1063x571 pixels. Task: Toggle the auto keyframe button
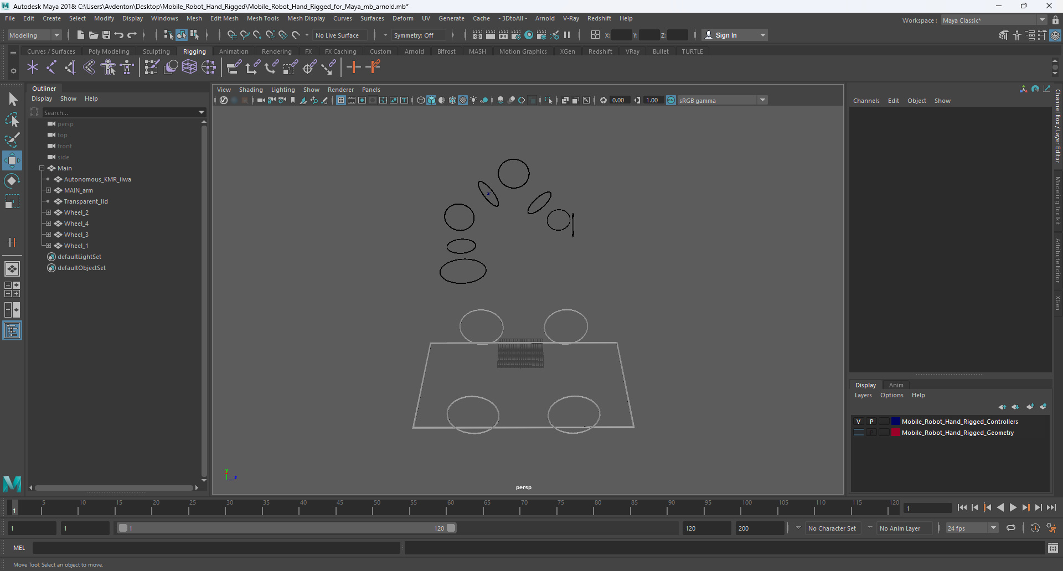1035,528
